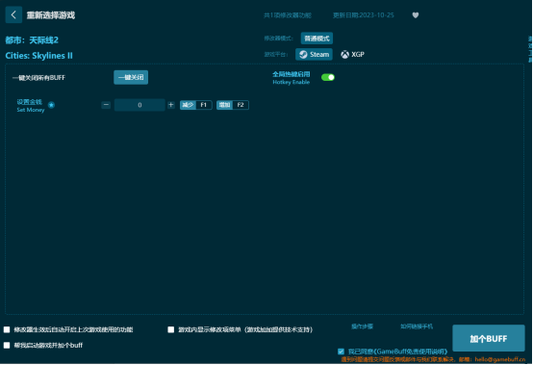Open the operation steps link
Viewport: 533px width, 365px height.
(x=362, y=326)
